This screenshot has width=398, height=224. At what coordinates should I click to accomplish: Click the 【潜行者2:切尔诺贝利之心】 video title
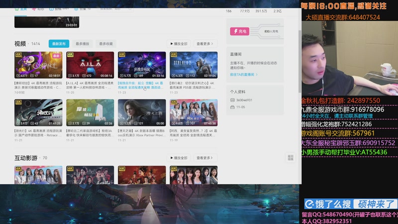193,85
